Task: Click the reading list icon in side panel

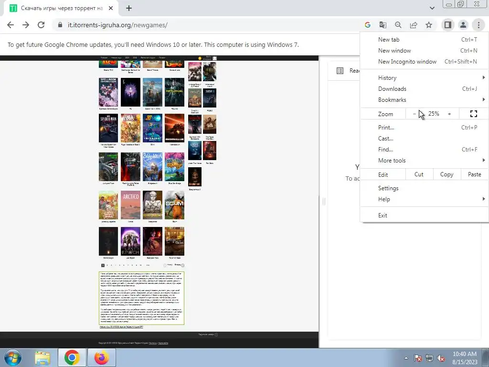Action: coord(340,71)
